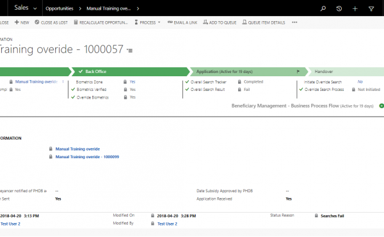Open more commands ellipsis menu
Image resolution: width=384 pixels, height=237 pixels.
click(x=294, y=22)
